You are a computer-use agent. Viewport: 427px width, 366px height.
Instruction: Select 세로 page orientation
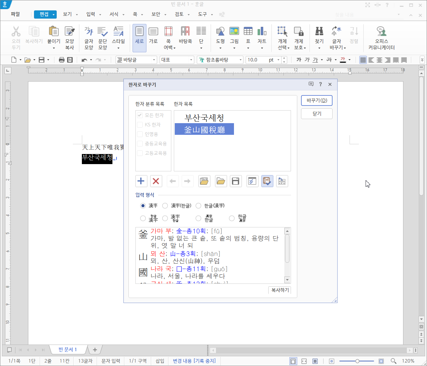point(139,38)
